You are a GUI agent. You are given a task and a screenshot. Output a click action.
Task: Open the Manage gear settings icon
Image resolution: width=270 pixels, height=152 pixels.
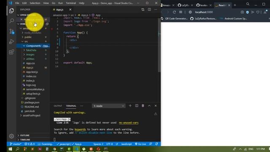pos(11,136)
